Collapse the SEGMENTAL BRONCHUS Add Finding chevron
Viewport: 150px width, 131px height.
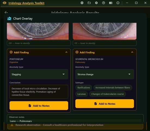point(132,52)
